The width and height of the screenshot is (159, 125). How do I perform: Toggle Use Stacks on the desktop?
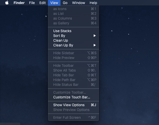(62, 31)
